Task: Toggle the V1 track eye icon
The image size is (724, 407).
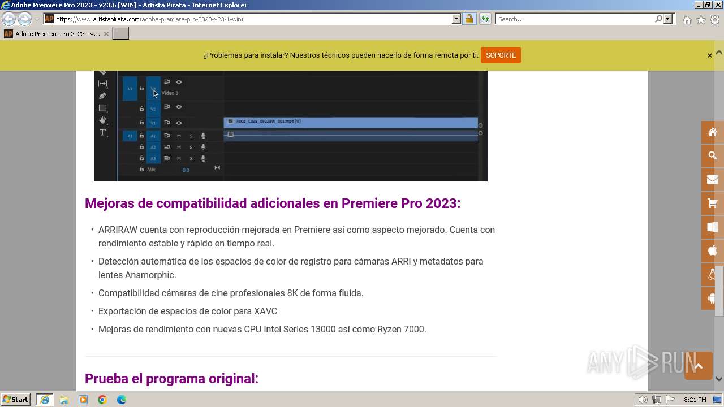Action: (x=179, y=123)
